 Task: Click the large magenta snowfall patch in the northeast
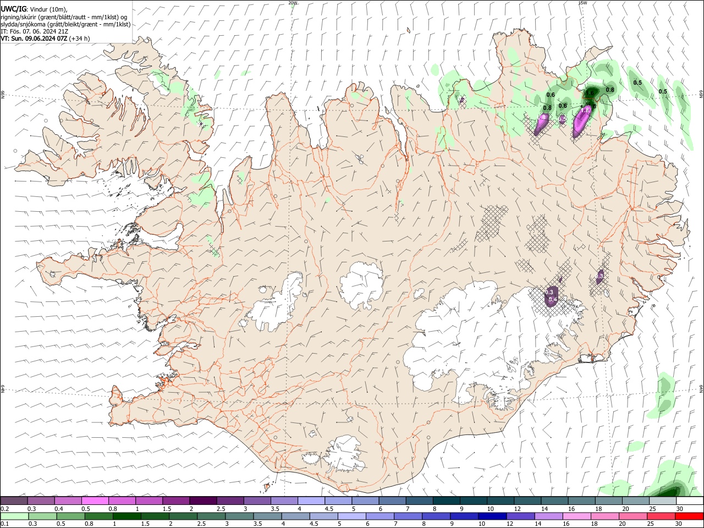[x=581, y=121]
